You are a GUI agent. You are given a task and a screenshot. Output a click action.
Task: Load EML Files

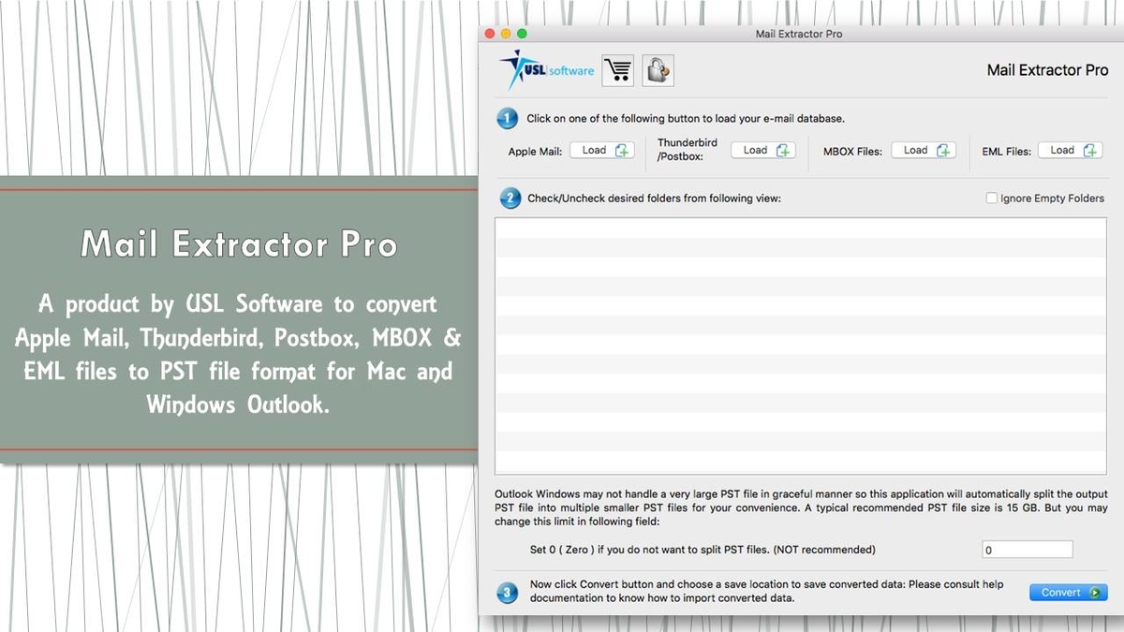click(x=1070, y=151)
